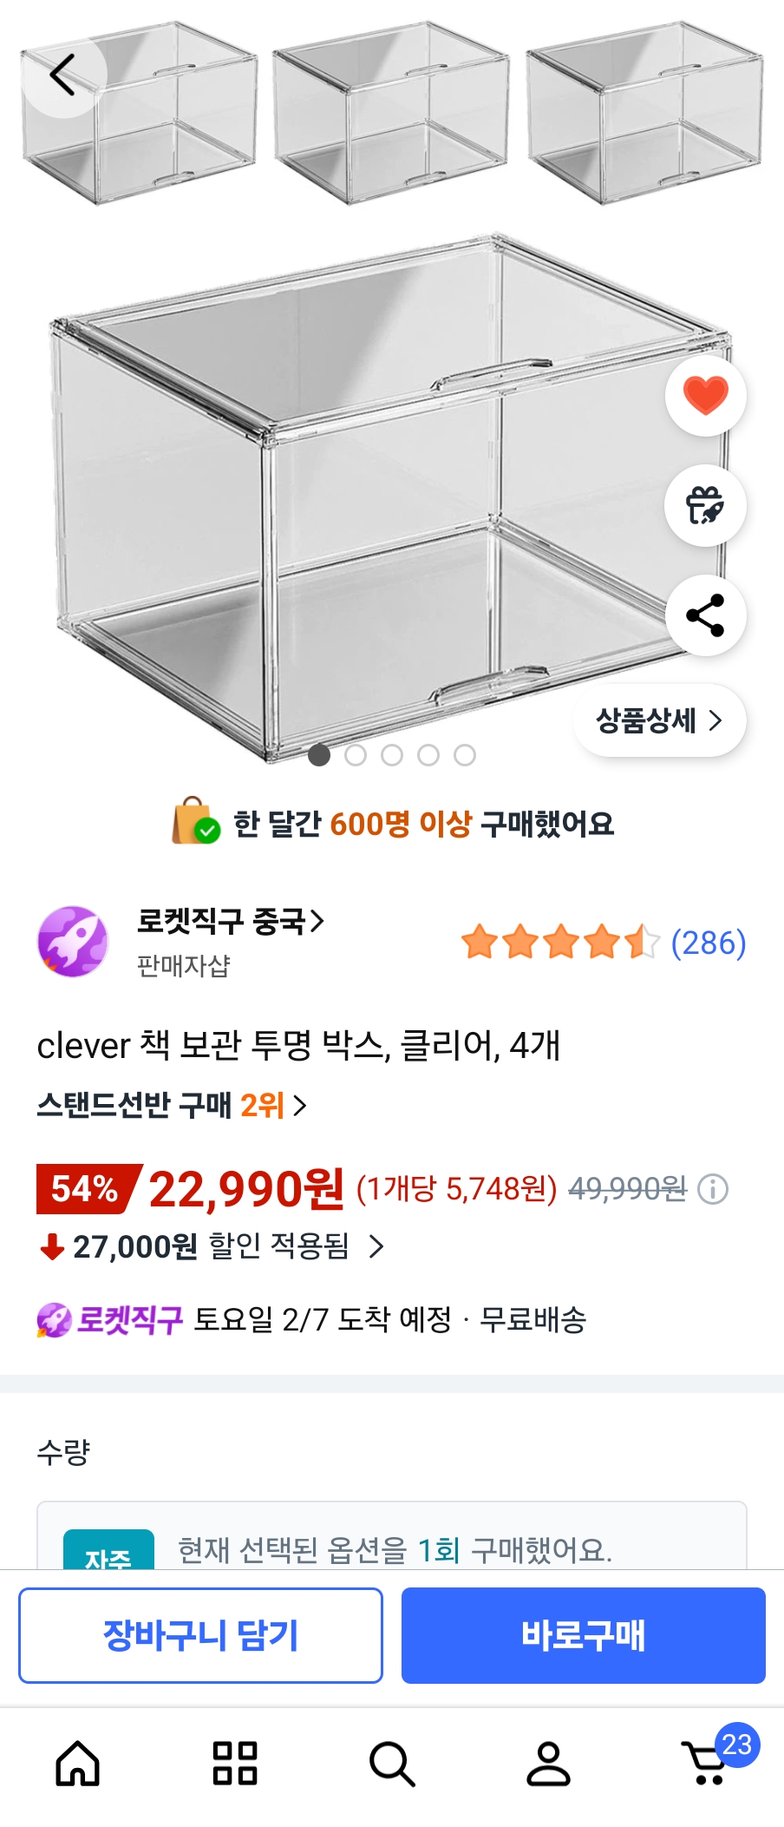Expand 27,000원 할인 적용됨 details
The image size is (784, 1827).
(x=212, y=1247)
